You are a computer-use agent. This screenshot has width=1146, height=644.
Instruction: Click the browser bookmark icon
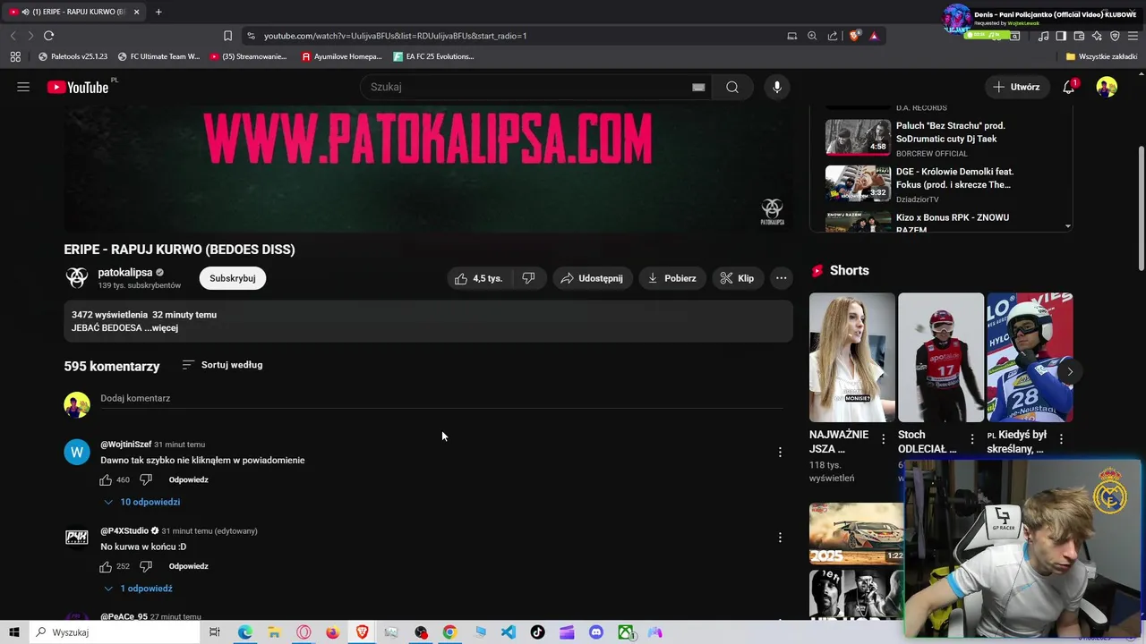click(227, 36)
